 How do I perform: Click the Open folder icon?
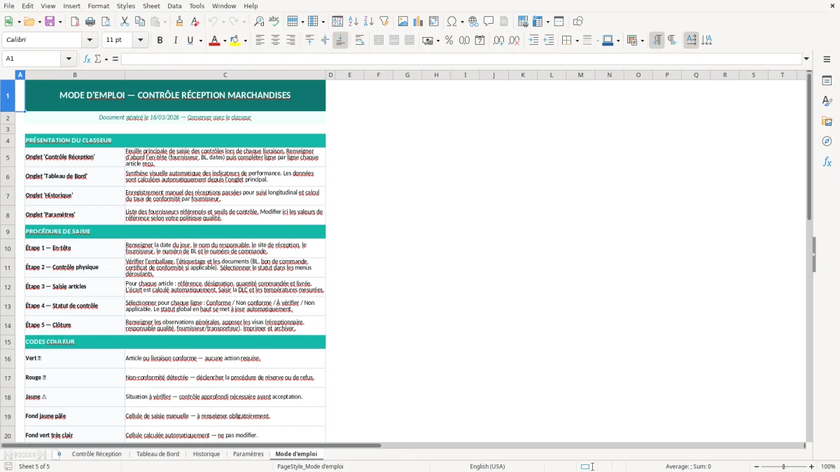(x=29, y=22)
